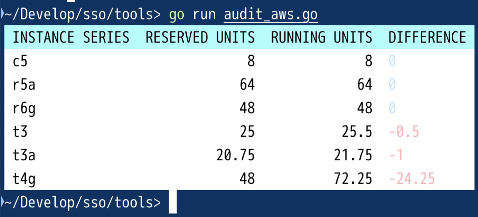Select the r6g instance series label
The height and width of the screenshot is (217, 478).
click(x=24, y=108)
